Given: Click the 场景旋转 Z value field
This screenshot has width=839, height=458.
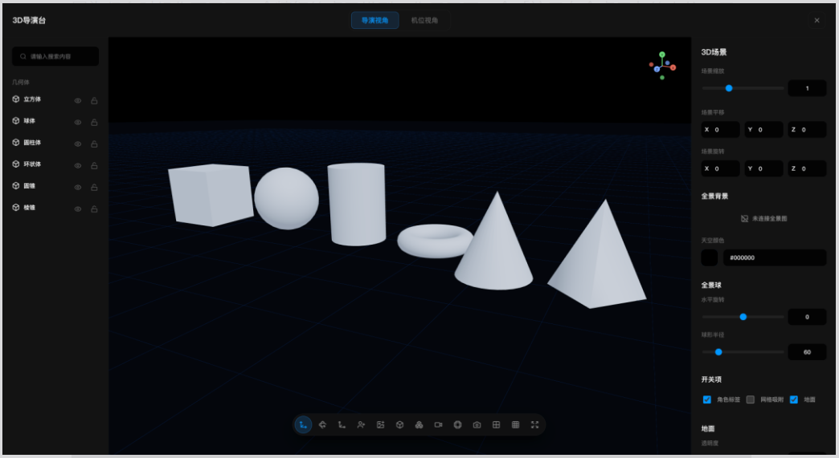Looking at the screenshot, I should [x=807, y=168].
